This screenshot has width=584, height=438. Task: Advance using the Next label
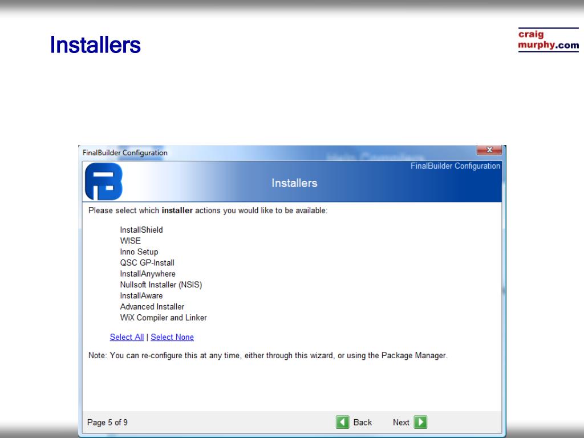point(401,423)
